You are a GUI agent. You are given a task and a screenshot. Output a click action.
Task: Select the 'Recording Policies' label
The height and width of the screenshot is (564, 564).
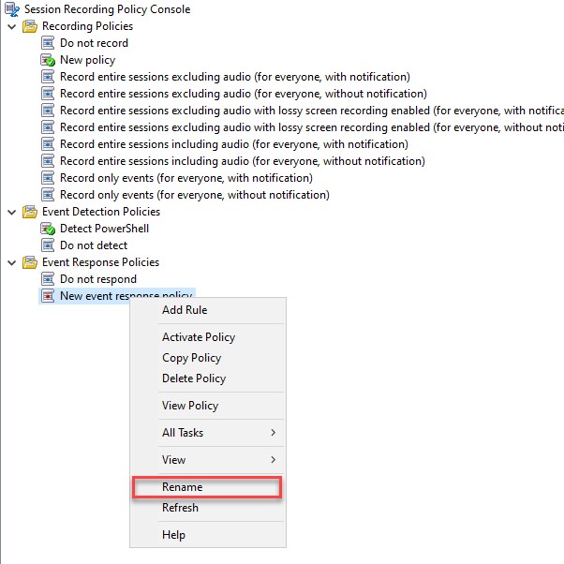pyautogui.click(x=87, y=26)
